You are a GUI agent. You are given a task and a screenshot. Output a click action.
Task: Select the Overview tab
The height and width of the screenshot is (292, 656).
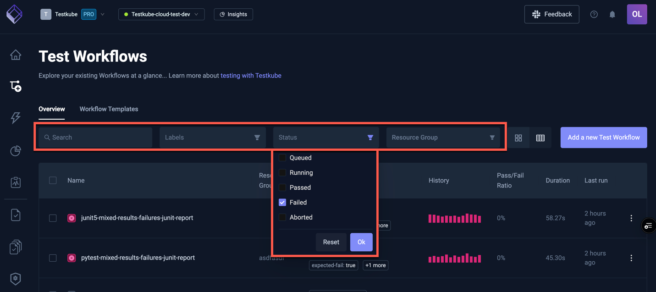click(51, 109)
